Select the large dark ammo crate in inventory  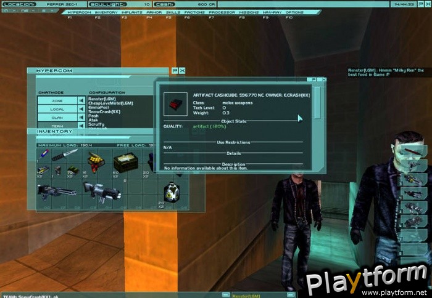(126, 162)
